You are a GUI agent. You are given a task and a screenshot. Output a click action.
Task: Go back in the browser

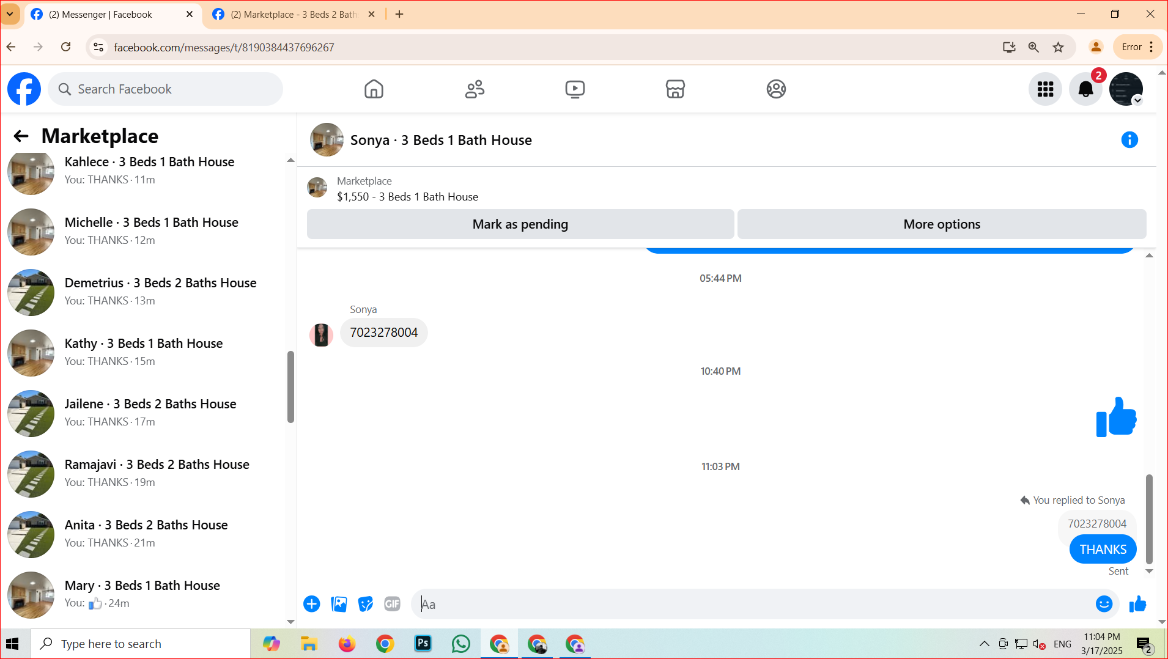[x=11, y=47]
